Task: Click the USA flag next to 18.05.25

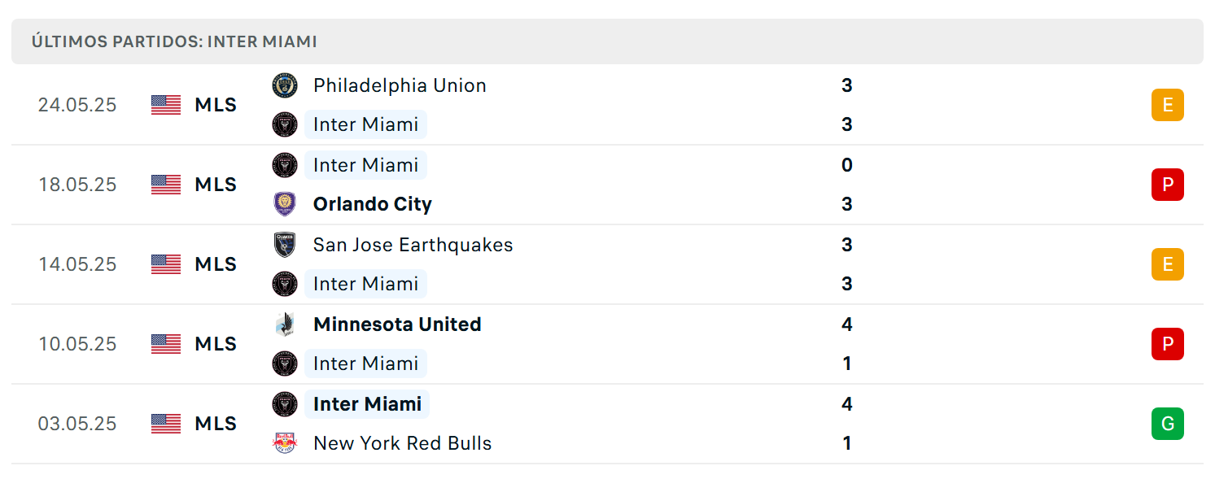Action: [x=166, y=185]
